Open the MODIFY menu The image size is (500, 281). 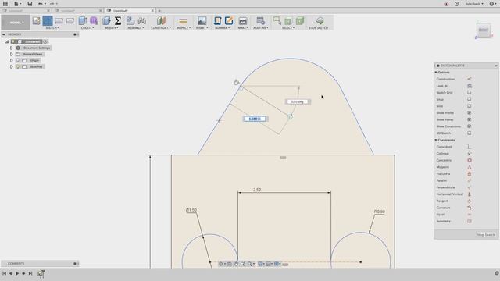coord(111,28)
